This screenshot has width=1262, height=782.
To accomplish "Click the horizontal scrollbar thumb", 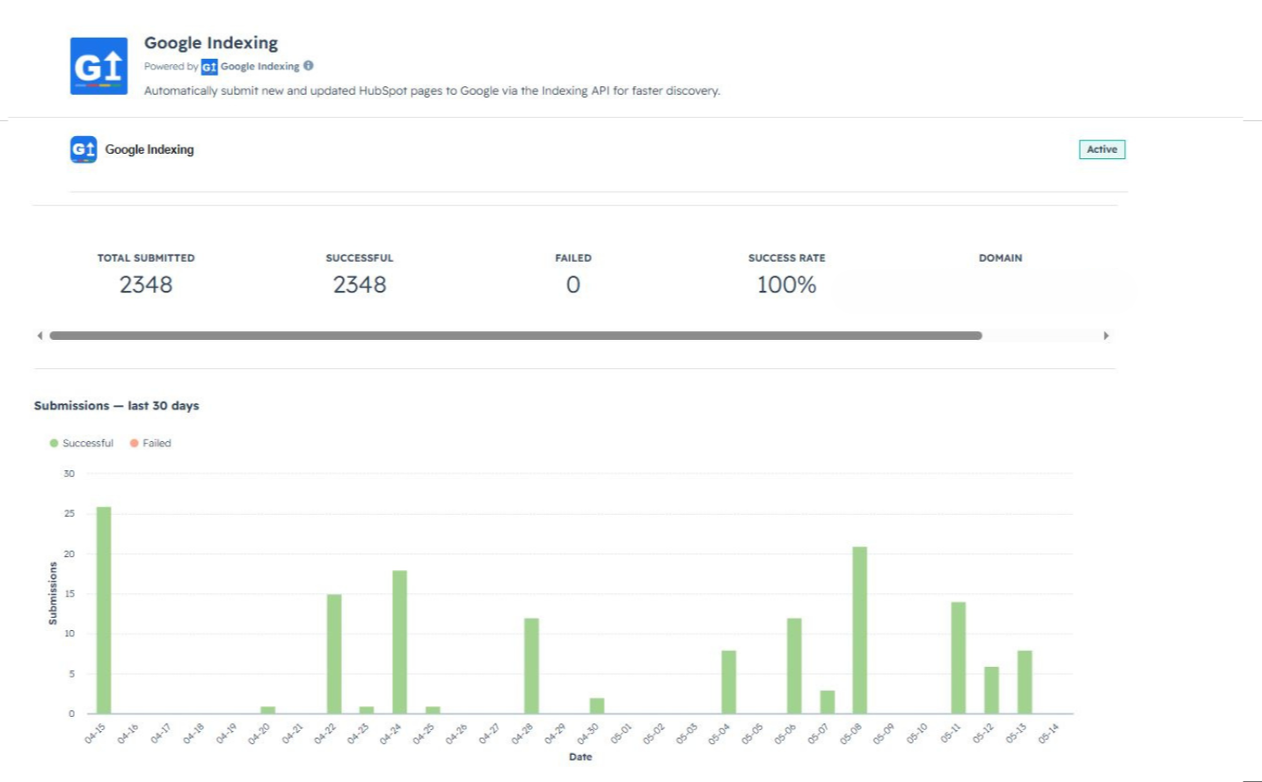I will pyautogui.click(x=515, y=336).
